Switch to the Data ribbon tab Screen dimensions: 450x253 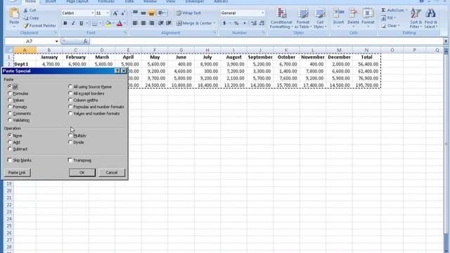129,1
